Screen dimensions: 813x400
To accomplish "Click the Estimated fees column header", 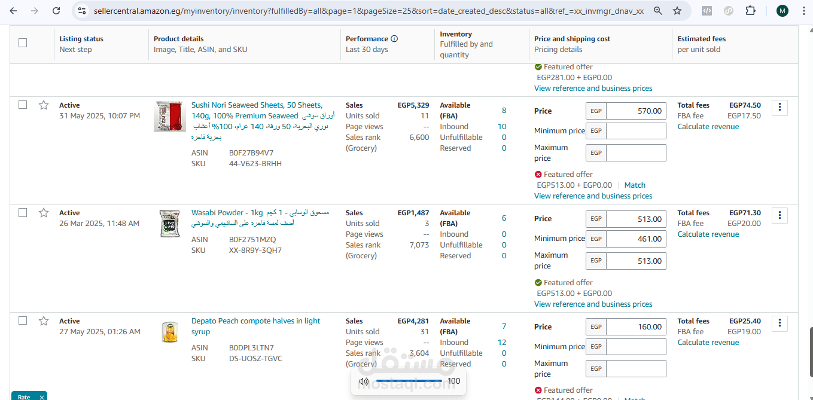I will click(701, 39).
